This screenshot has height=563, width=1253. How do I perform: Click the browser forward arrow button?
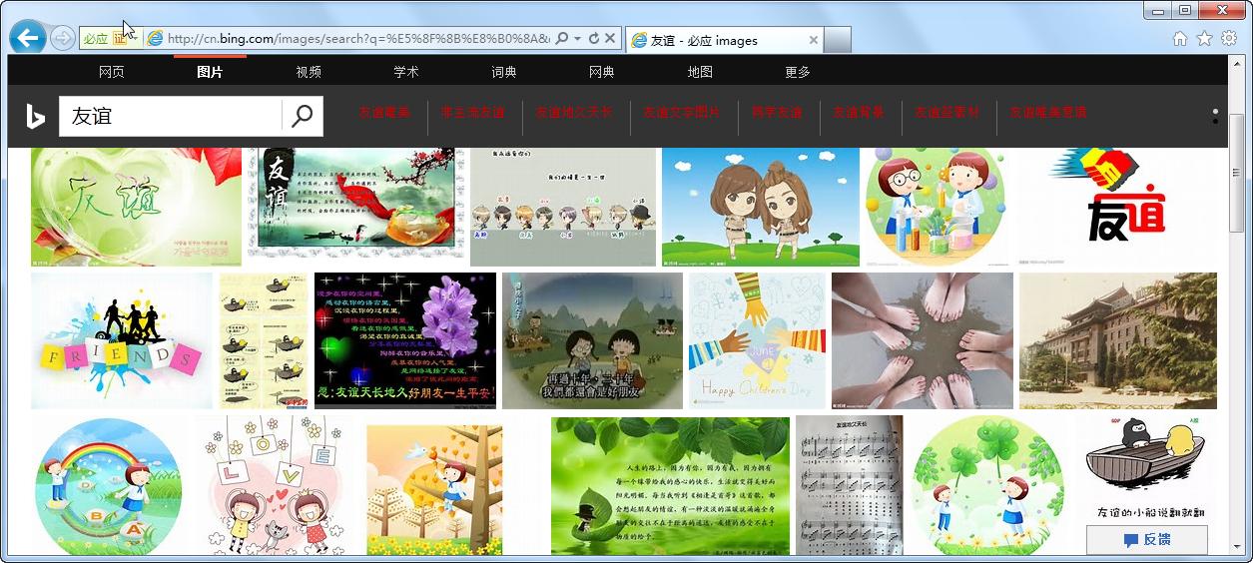62,38
